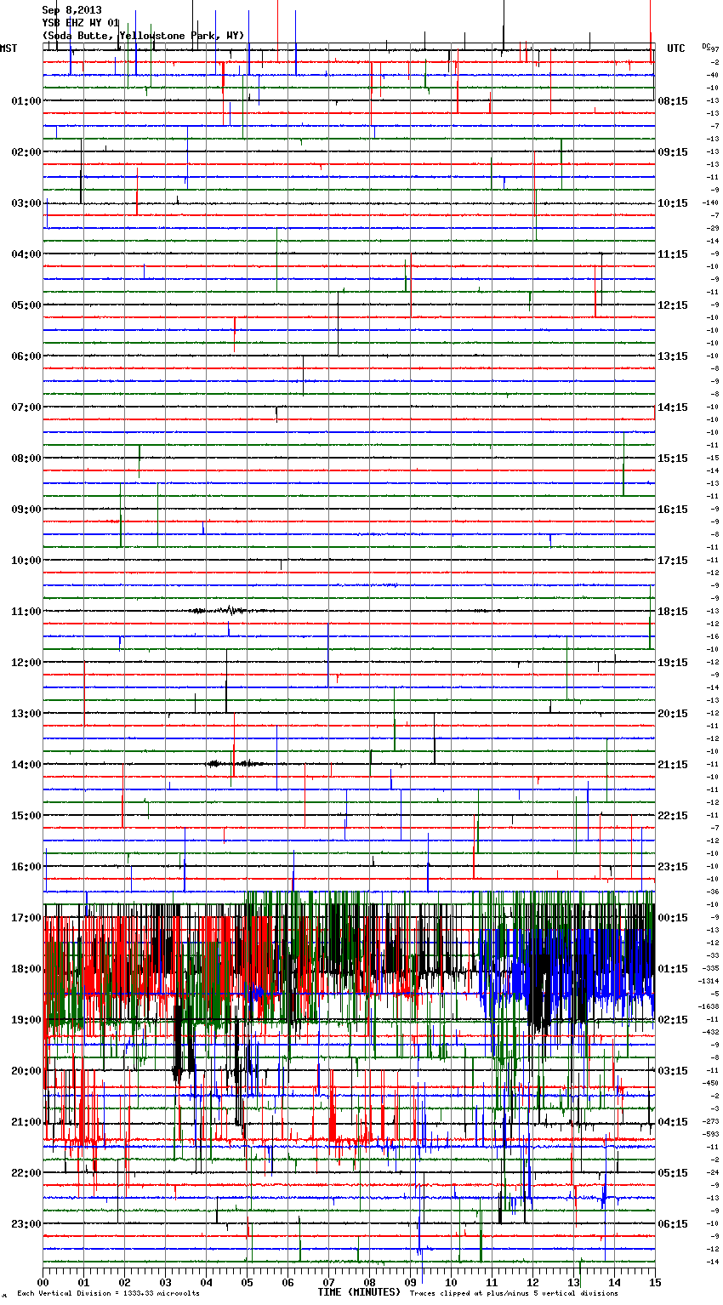
Task: Select minute 10 on the bottom axis
Action: pyautogui.click(x=451, y=1282)
